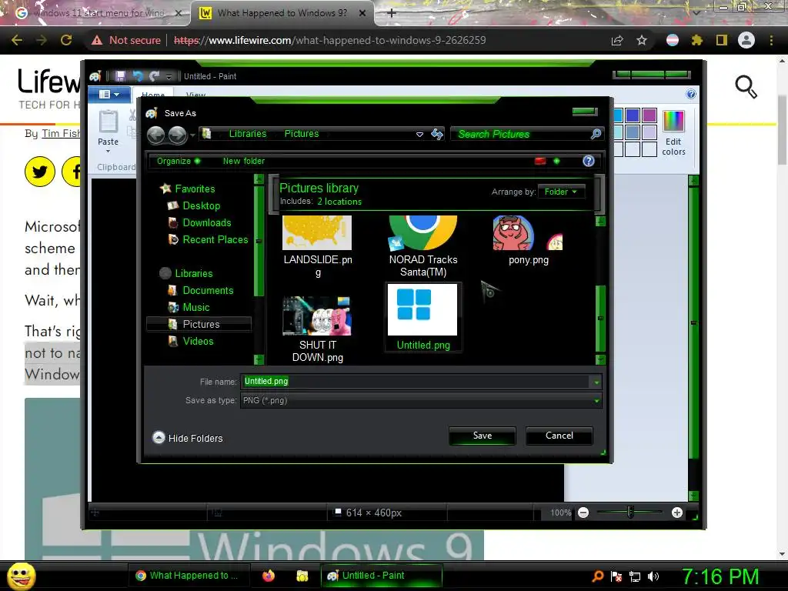Viewport: 788px width, 591px height.
Task: Bookmark the page with Chrome's star icon
Action: (642, 40)
